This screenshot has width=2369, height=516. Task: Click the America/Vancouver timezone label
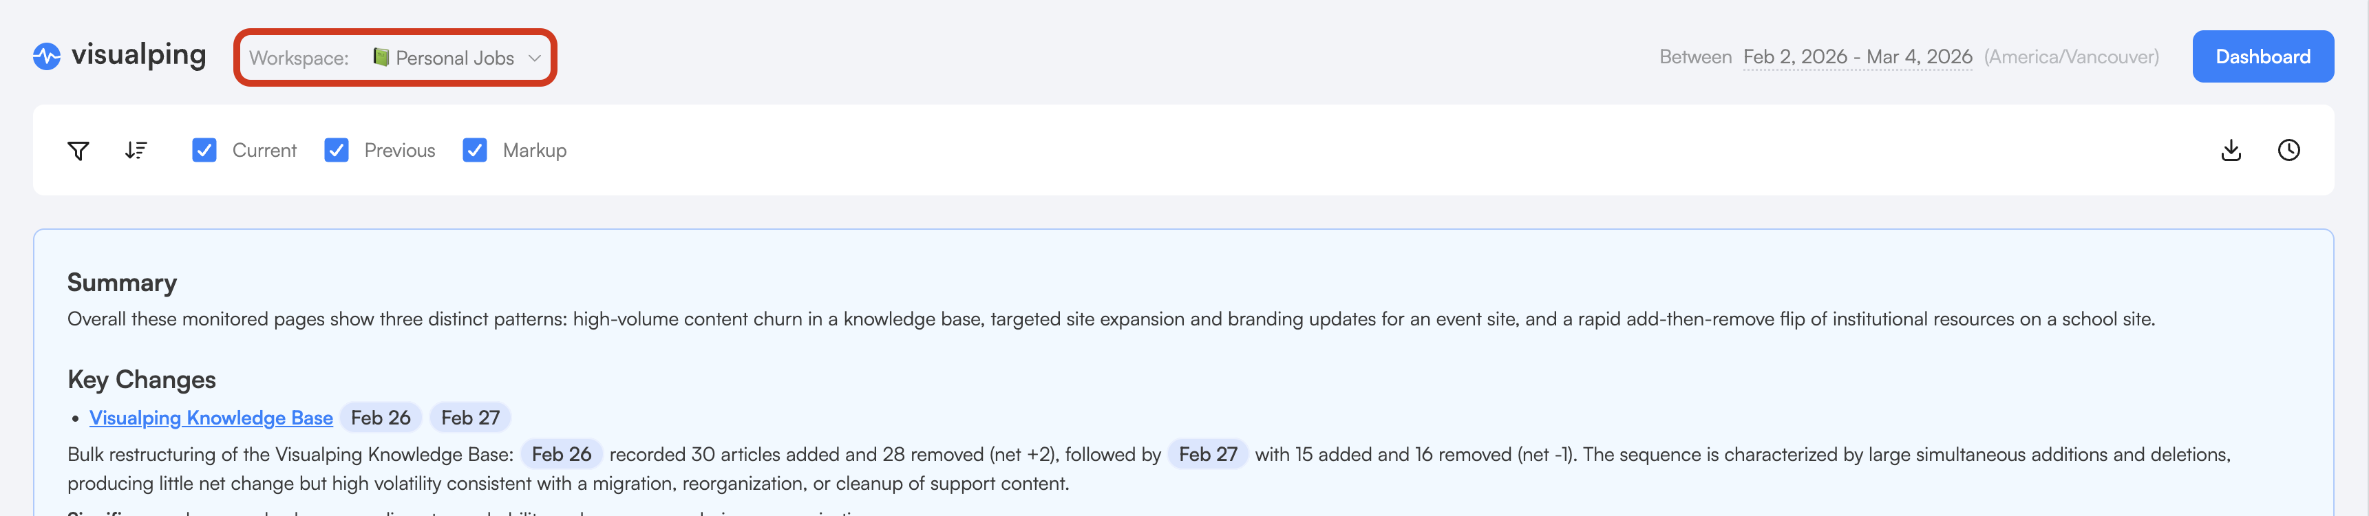2071,57
